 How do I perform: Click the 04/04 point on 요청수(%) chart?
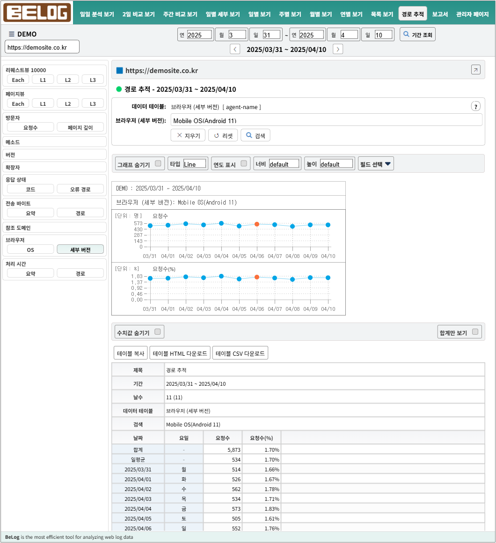coord(221,276)
